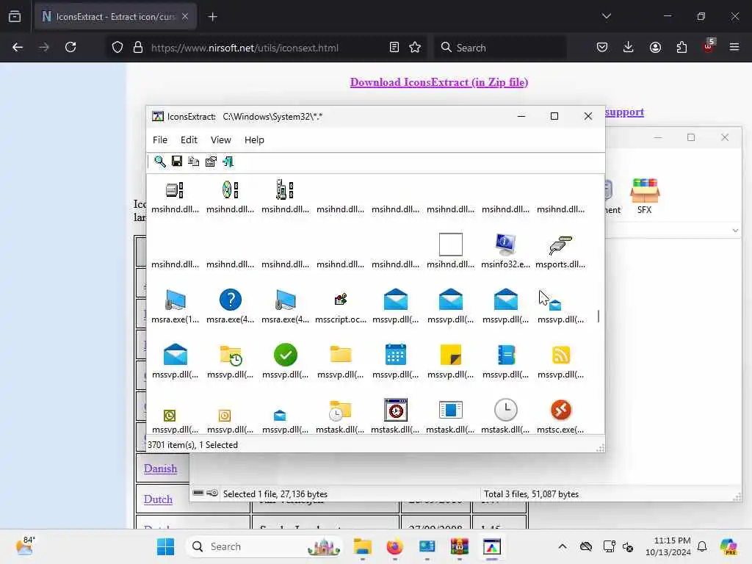Viewport: 752px width, 564px height.
Task: Reload the current web page
Action: (70, 47)
